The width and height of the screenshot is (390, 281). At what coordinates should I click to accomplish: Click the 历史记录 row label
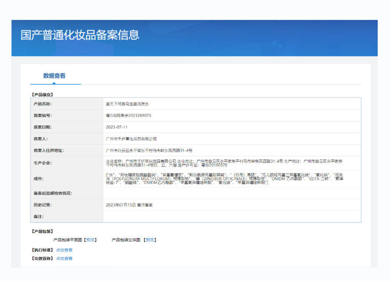click(42, 205)
